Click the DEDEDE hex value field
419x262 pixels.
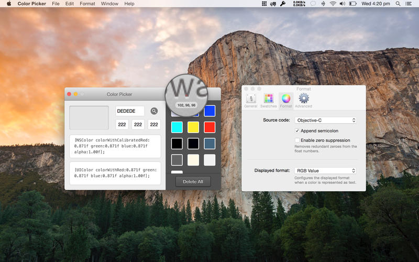coord(130,111)
